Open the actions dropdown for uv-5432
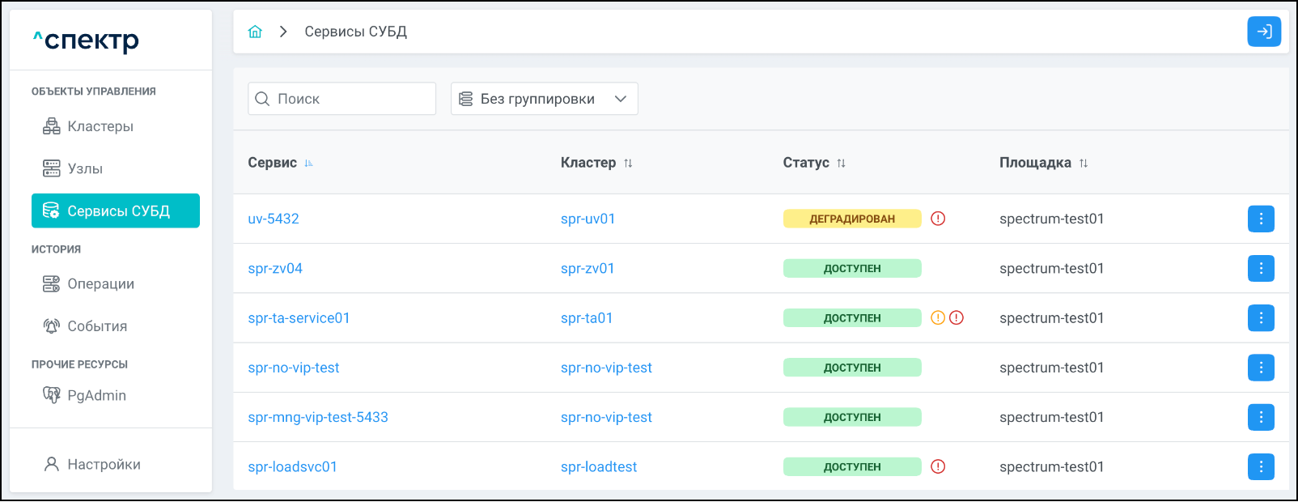The height and width of the screenshot is (502, 1298). click(1260, 219)
